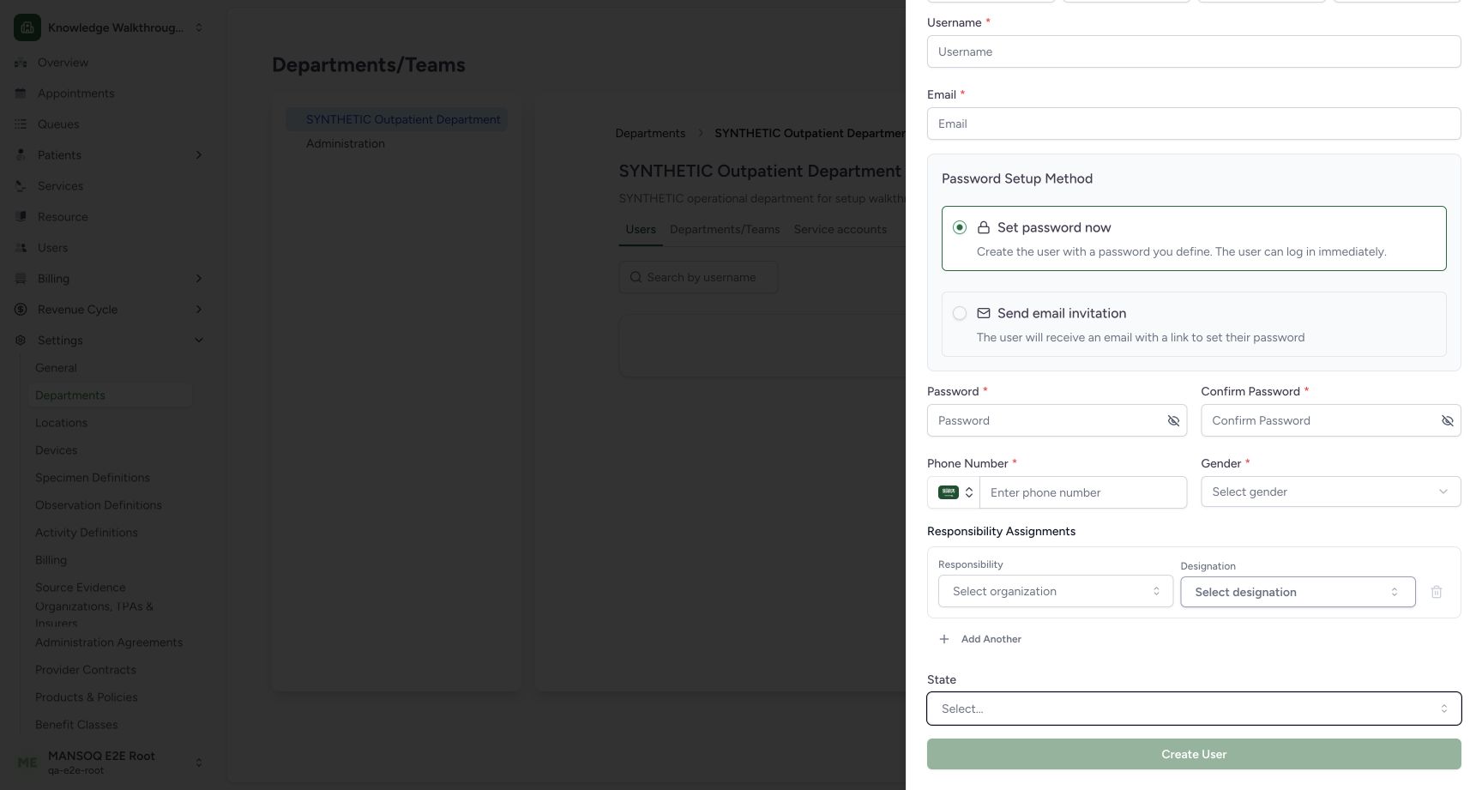Open the Users tab

pos(641,230)
